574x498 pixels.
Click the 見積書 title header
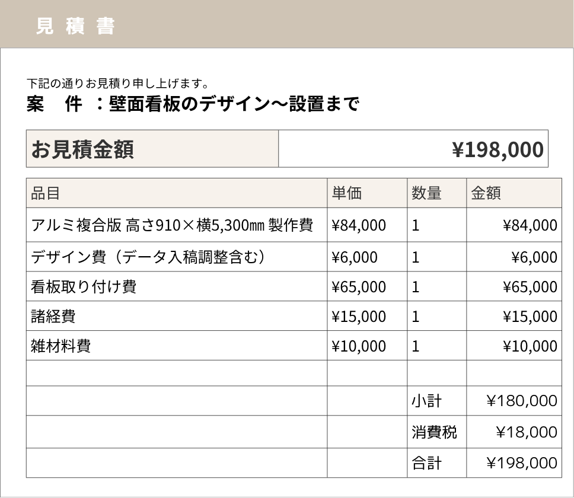77,25
